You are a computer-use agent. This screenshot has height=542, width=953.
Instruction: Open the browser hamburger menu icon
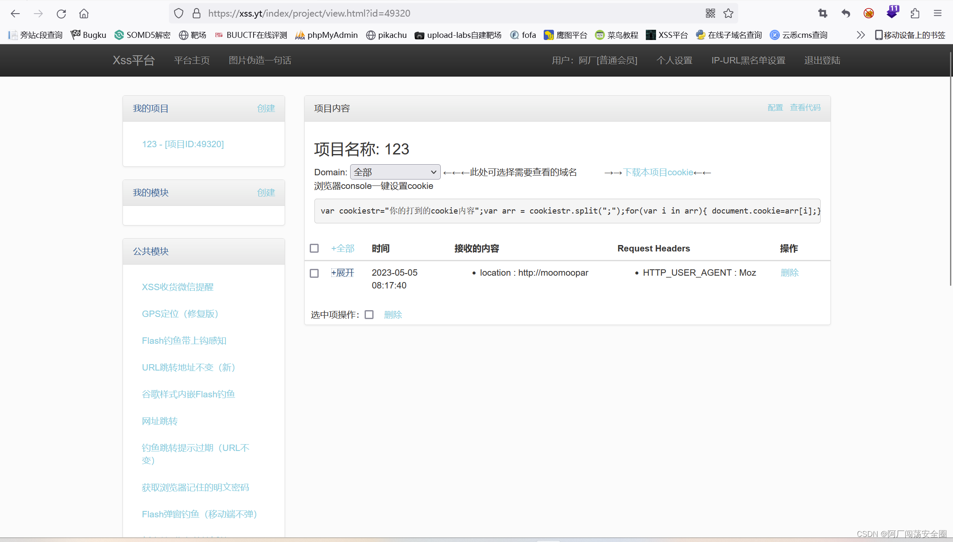pyautogui.click(x=938, y=13)
